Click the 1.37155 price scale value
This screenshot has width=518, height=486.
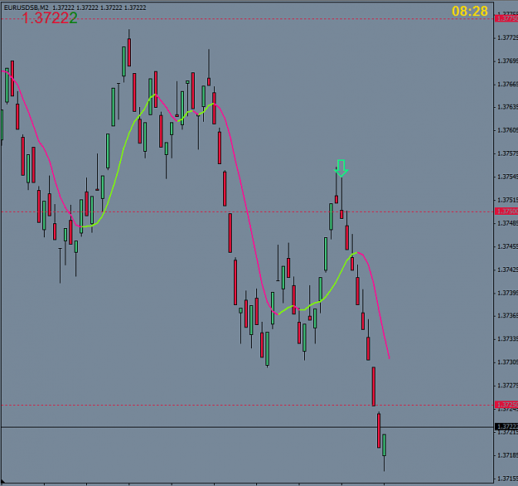click(507, 479)
